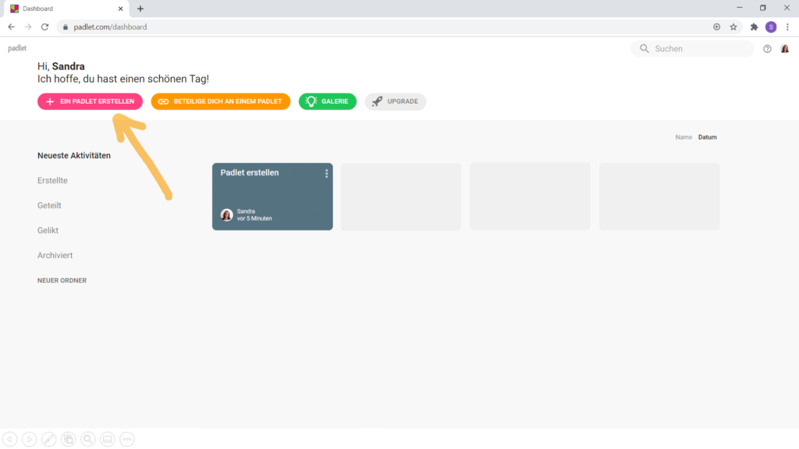The image size is (799, 449).
Task: Click the Suchen search field
Action: [x=692, y=48]
